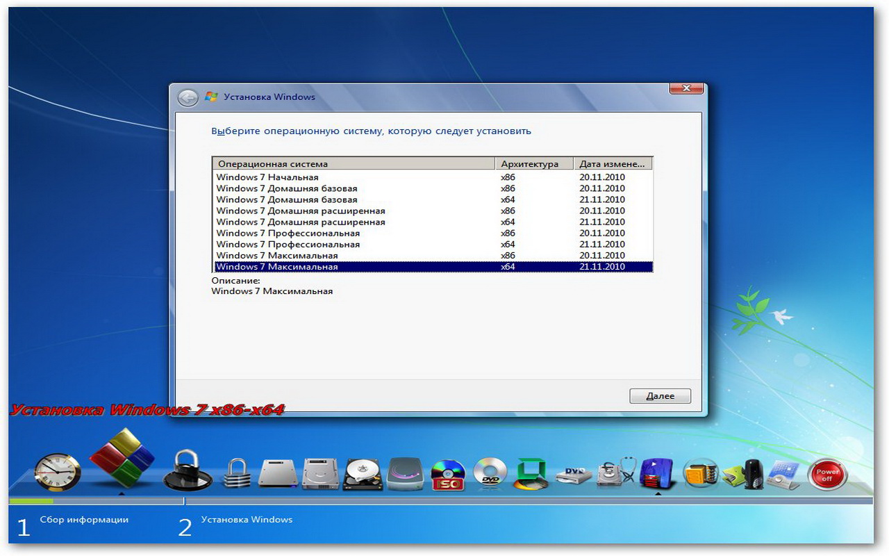
Task: Open the analog clock dock icon
Action: (58, 472)
